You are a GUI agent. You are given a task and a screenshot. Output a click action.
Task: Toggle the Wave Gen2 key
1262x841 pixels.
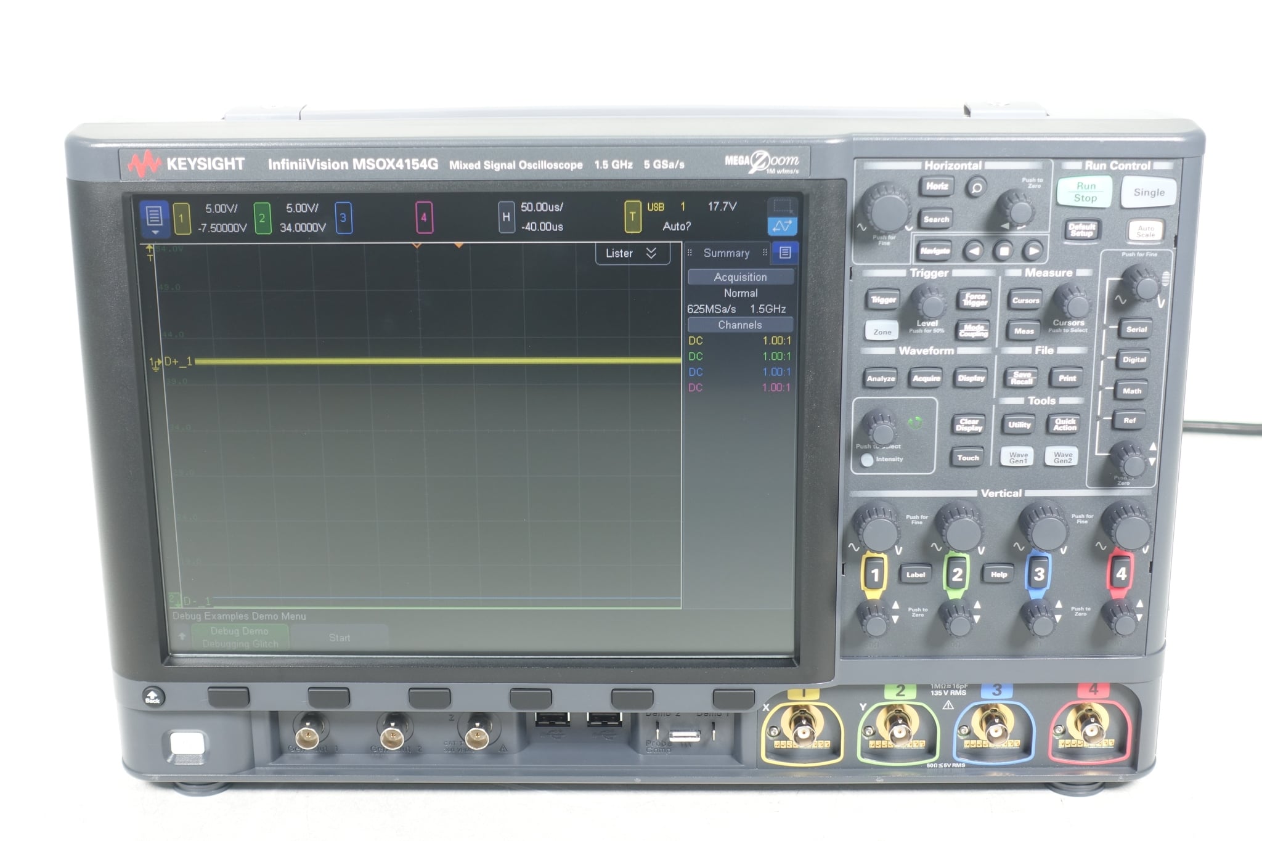pos(1062,457)
